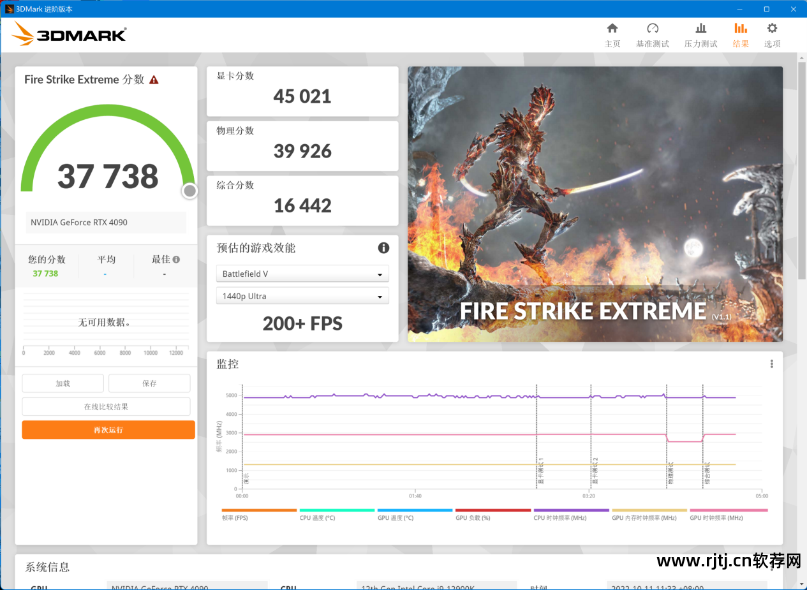Click the 保存 (Save) button

pos(149,383)
